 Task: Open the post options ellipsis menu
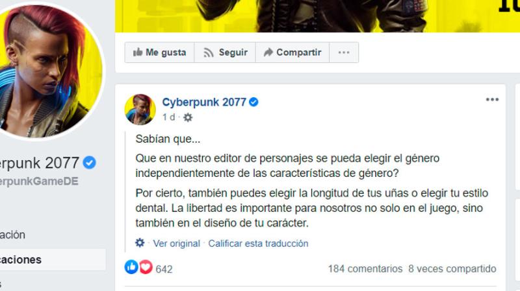492,100
